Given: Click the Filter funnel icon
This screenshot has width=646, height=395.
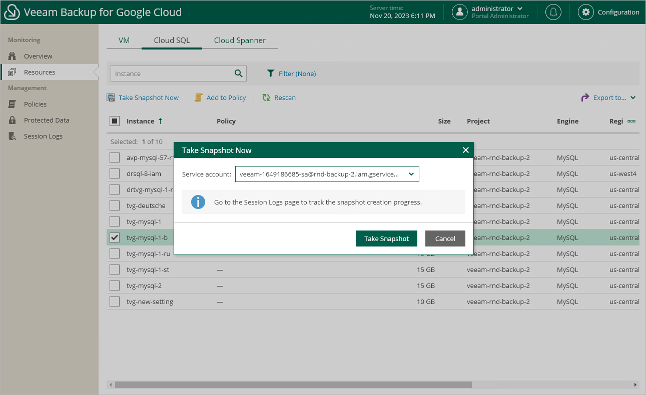Looking at the screenshot, I should [270, 73].
